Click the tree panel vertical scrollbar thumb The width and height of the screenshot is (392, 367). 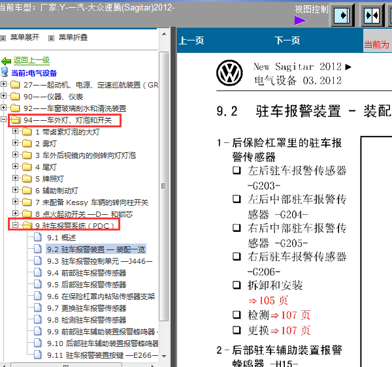(x=164, y=186)
